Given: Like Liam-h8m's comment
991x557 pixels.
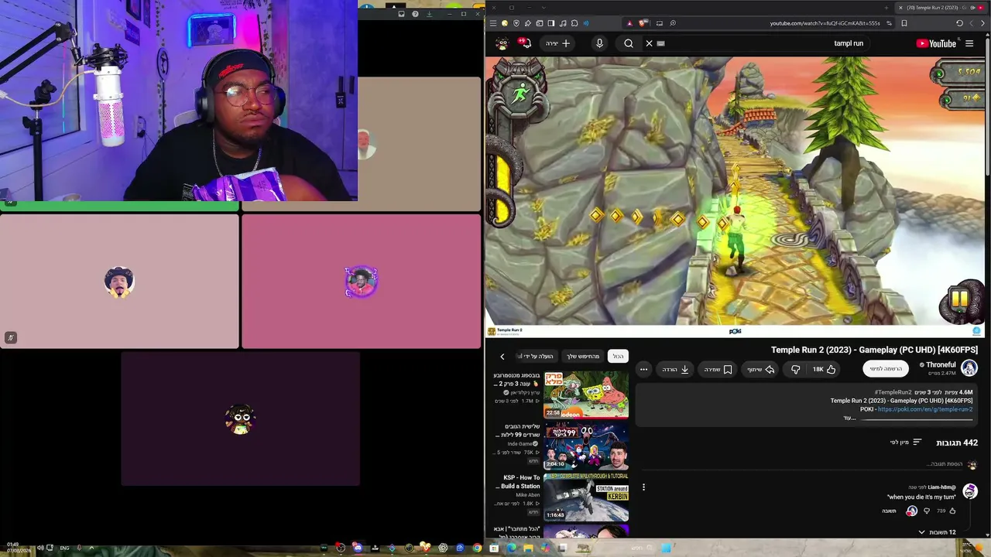Looking at the screenshot, I should [x=952, y=511].
